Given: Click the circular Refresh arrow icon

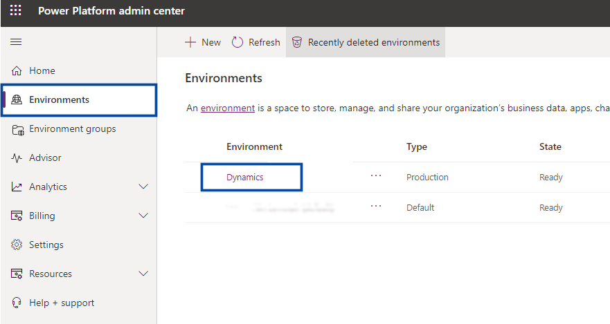Looking at the screenshot, I should (x=237, y=42).
